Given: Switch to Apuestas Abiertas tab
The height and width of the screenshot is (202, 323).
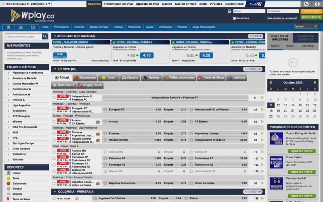Looking at the screenshot, I should point(306,38).
